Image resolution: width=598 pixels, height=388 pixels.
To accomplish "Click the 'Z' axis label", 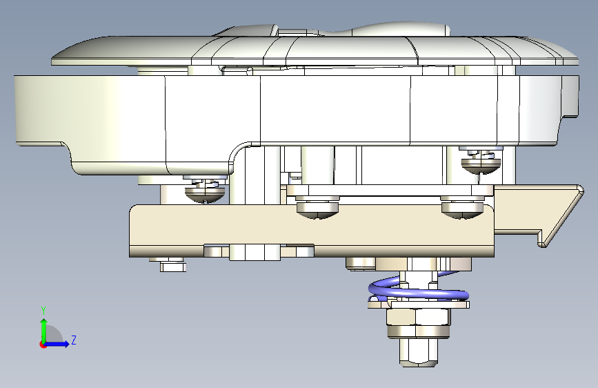I will tap(74, 340).
